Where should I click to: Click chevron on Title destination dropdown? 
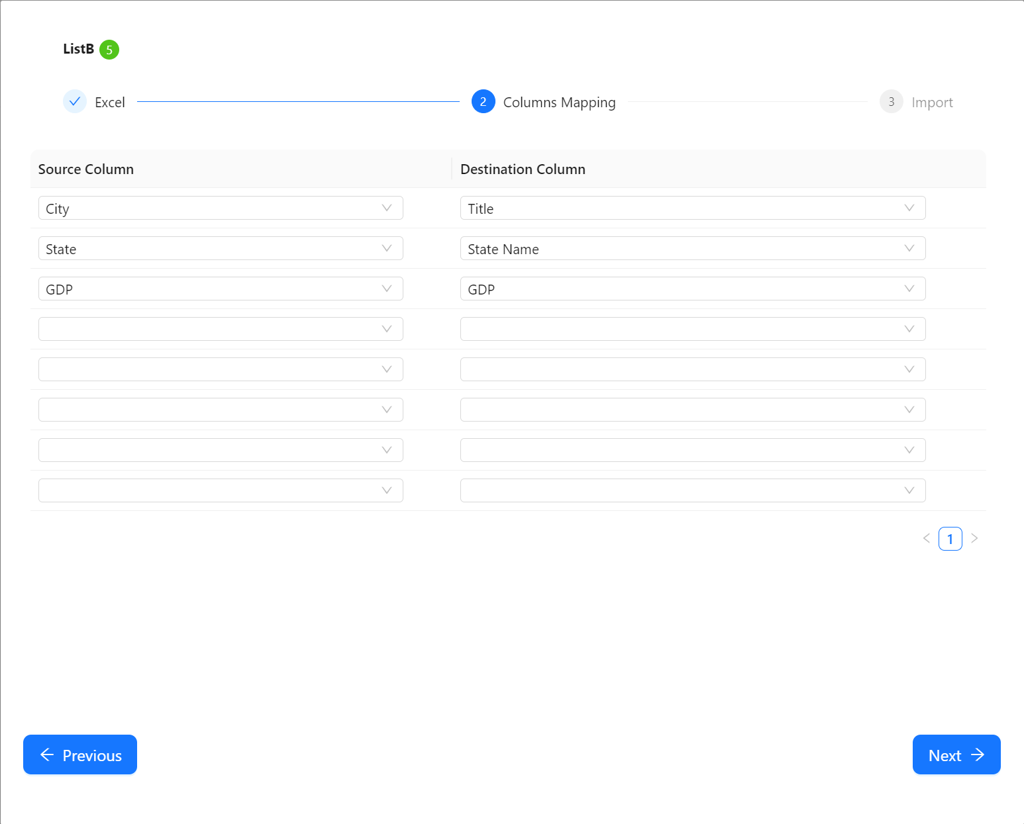909,208
